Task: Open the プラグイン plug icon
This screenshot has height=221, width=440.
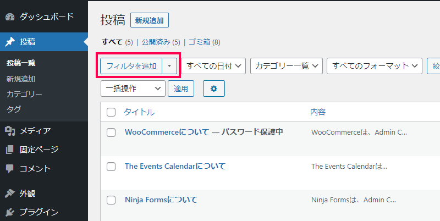Action: pyautogui.click(x=10, y=212)
